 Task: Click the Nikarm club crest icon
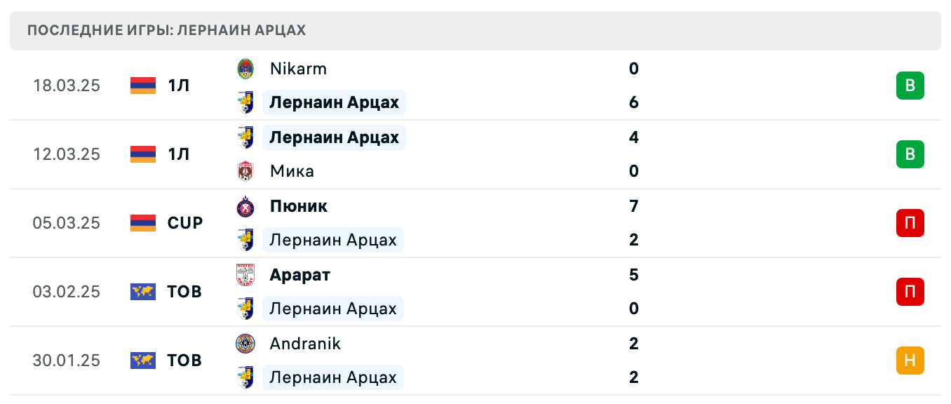pyautogui.click(x=245, y=69)
